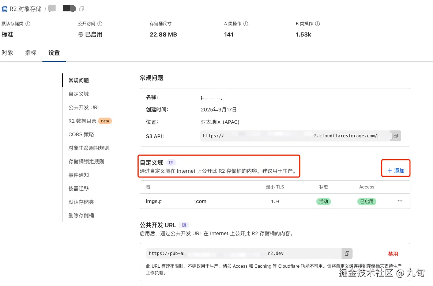
Task: Open info tooltip beside A 类操作
Action: [x=246, y=24]
